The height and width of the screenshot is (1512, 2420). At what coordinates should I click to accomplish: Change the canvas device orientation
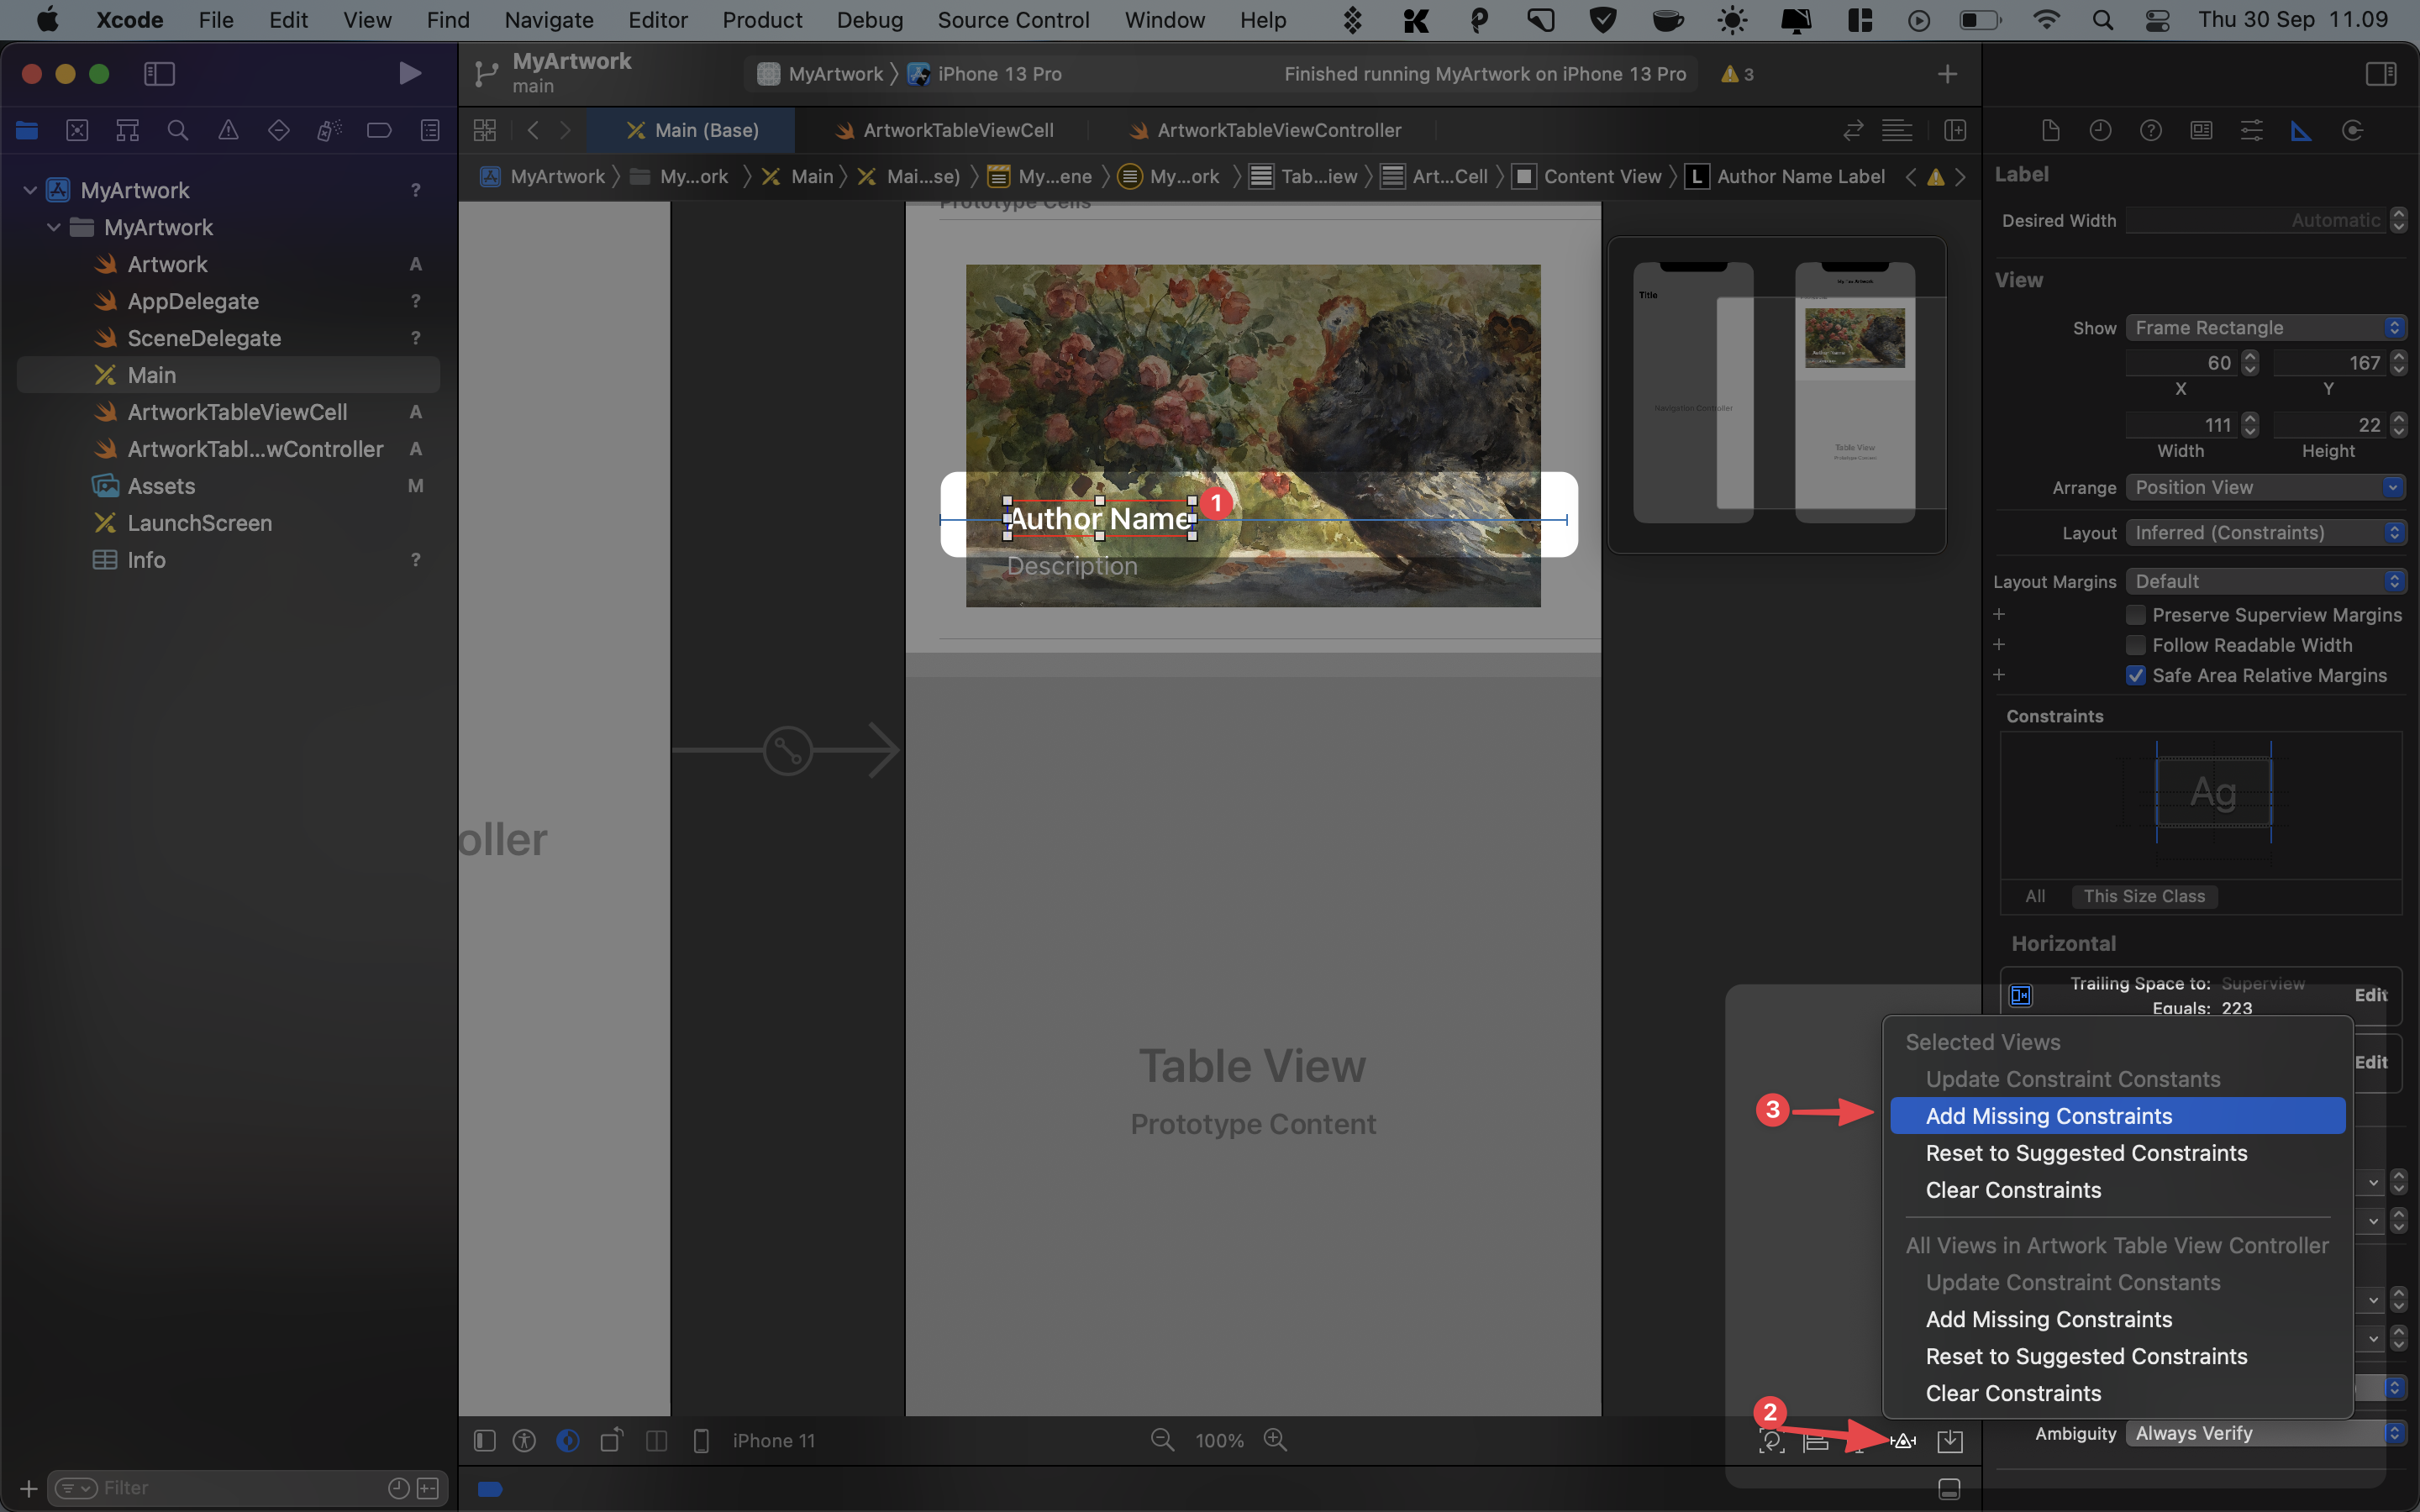(x=612, y=1440)
